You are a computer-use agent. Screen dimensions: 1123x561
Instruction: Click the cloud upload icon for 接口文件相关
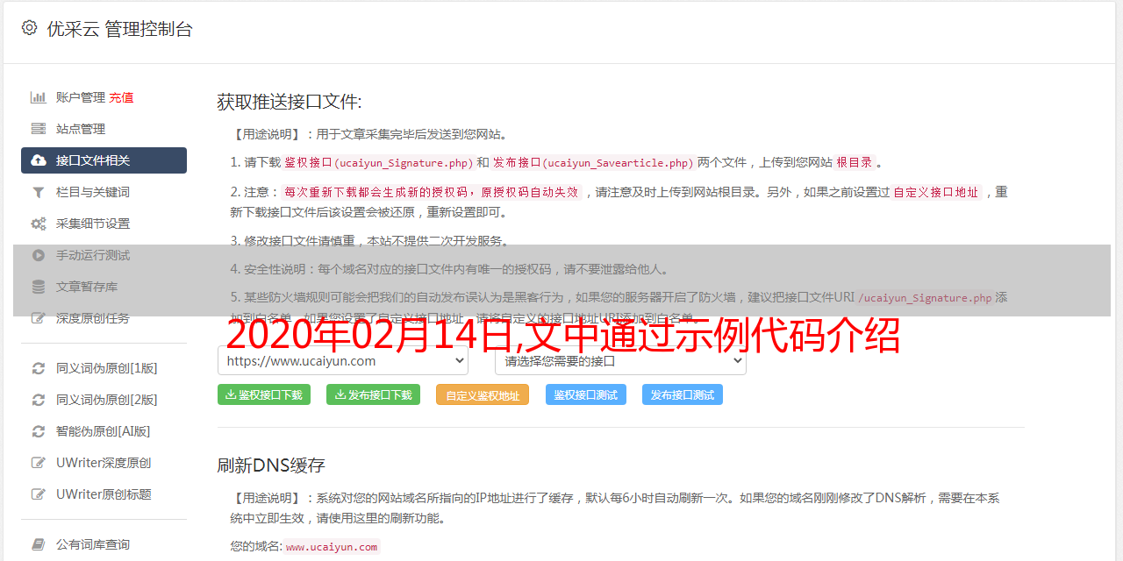click(x=39, y=160)
